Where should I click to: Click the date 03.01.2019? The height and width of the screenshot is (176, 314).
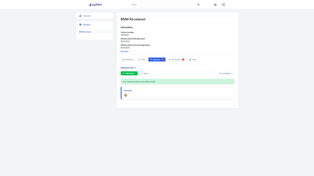point(125,41)
